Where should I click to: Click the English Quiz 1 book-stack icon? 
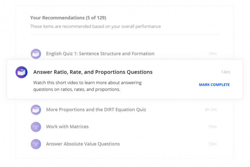tap(35, 54)
